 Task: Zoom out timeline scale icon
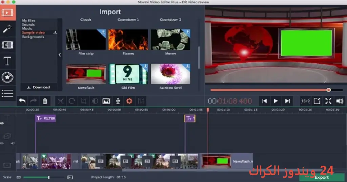[x=19, y=177]
